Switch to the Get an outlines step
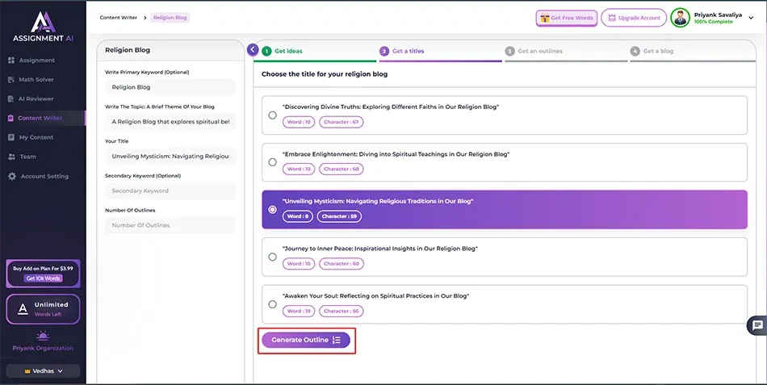The height and width of the screenshot is (385, 767). pos(539,51)
